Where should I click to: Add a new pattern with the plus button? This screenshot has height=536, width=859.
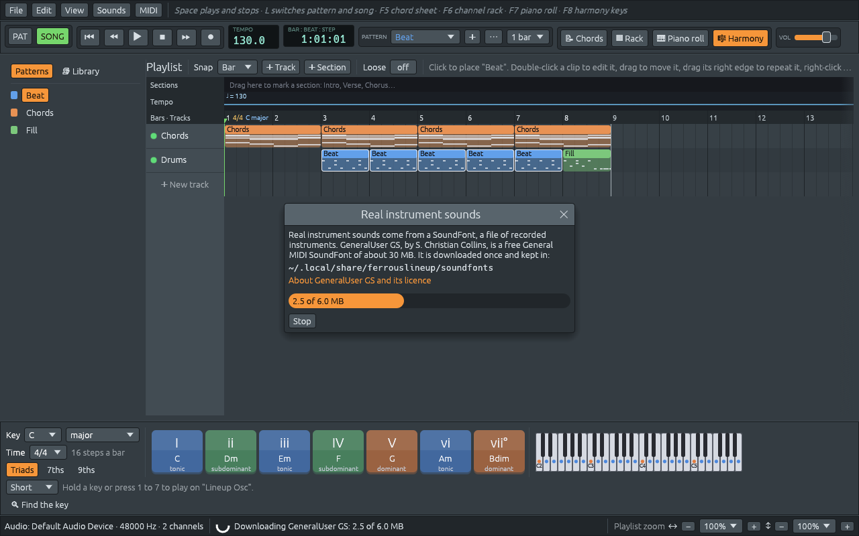click(472, 37)
